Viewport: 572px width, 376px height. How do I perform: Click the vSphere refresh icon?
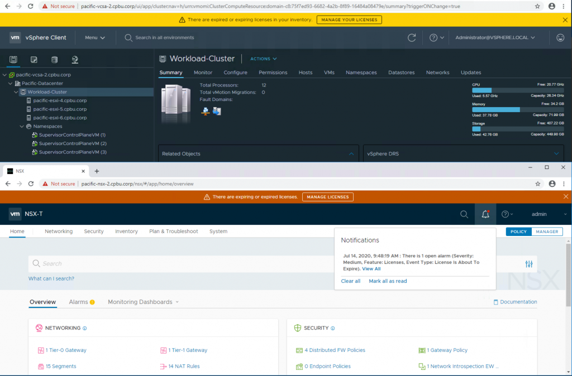click(412, 37)
